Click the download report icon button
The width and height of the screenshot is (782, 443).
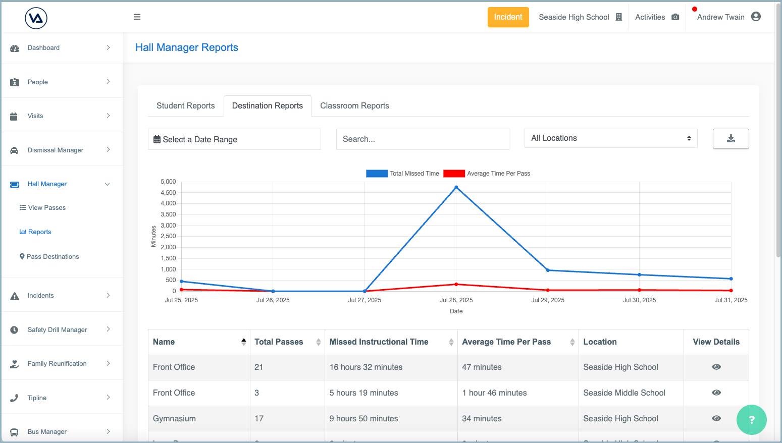click(731, 139)
